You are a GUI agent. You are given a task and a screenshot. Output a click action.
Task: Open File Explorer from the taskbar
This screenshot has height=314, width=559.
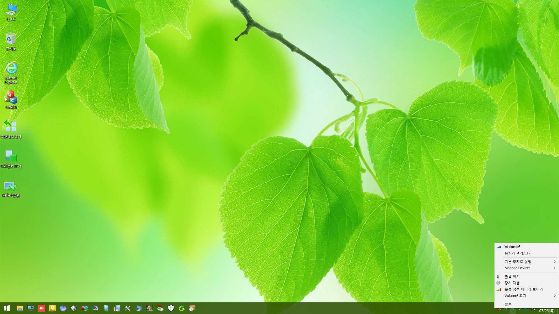pyautogui.click(x=20, y=308)
